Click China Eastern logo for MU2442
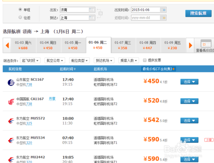The width and height of the screenshot is (214, 163). [11, 160]
